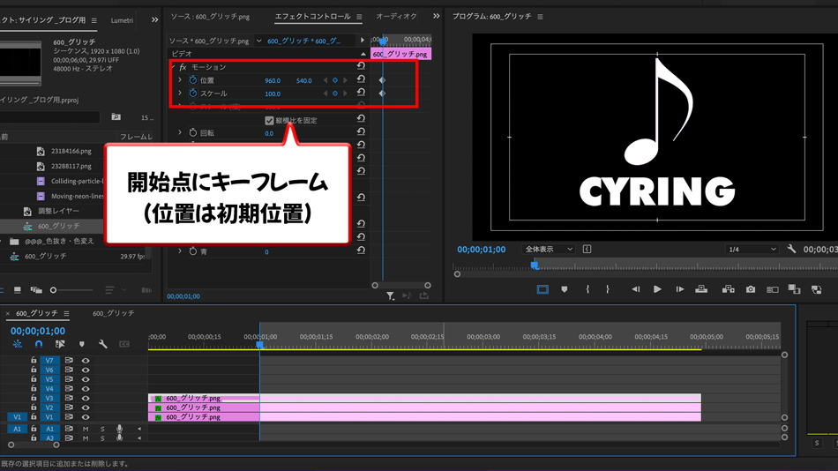Enable the timeline Snap magnet icon
Screen dimensions: 838x471
tap(39, 344)
